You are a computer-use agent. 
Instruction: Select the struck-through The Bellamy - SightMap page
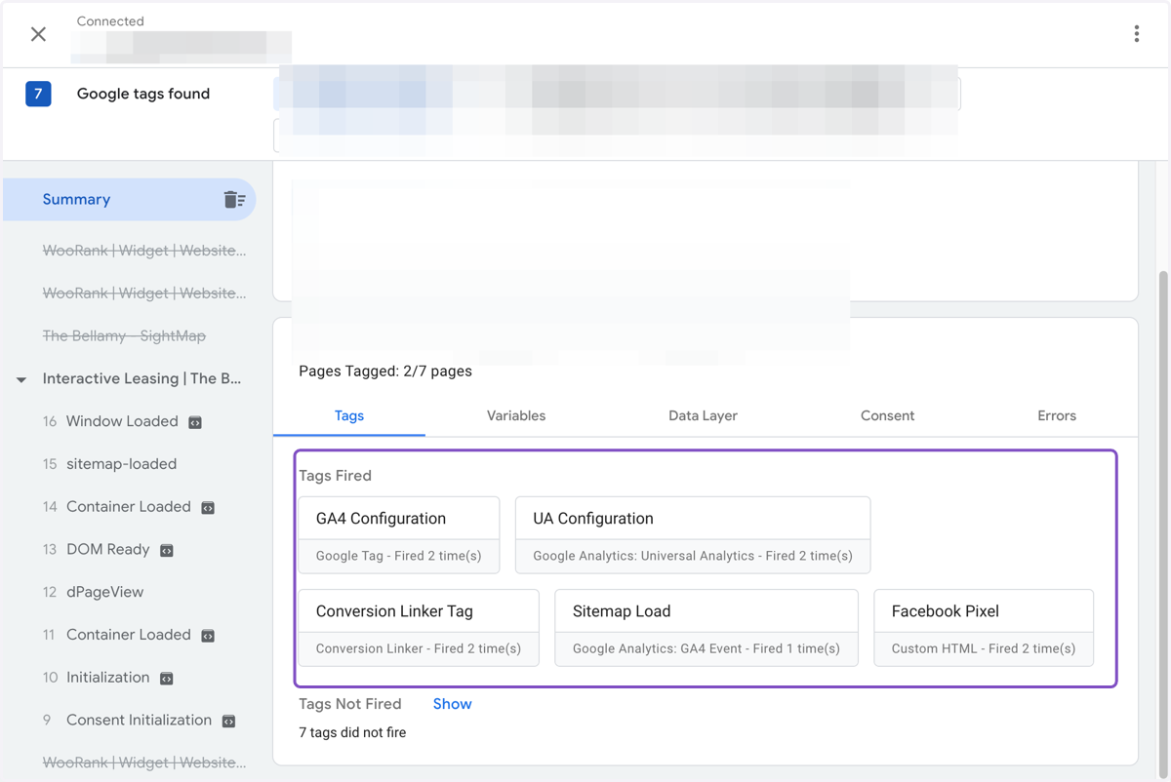pyautogui.click(x=124, y=335)
